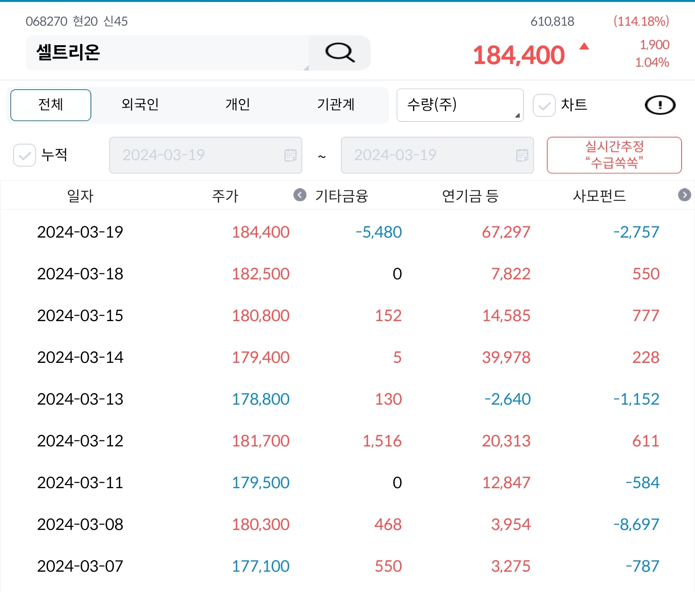This screenshot has width=695, height=592.
Task: Tap the 610,818 volume figure
Action: click(552, 21)
